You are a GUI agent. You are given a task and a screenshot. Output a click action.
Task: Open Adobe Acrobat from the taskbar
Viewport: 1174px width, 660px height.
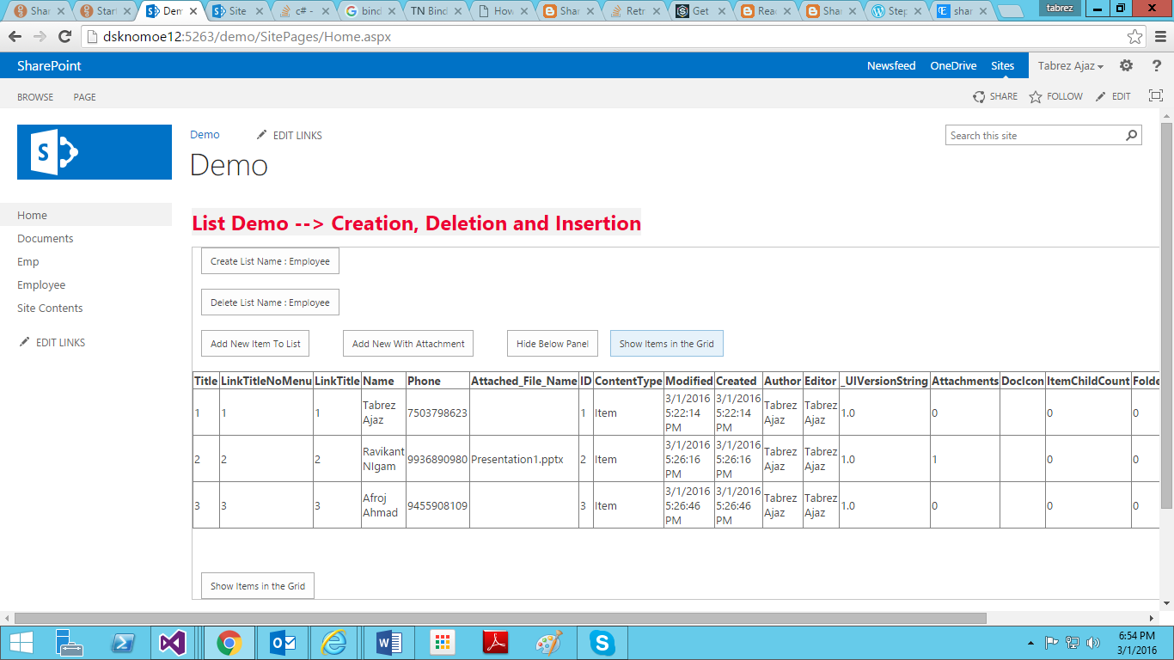(x=495, y=642)
